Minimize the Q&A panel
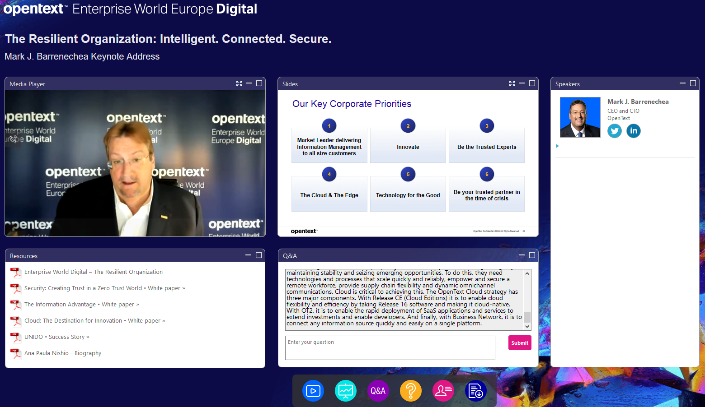 (522, 255)
